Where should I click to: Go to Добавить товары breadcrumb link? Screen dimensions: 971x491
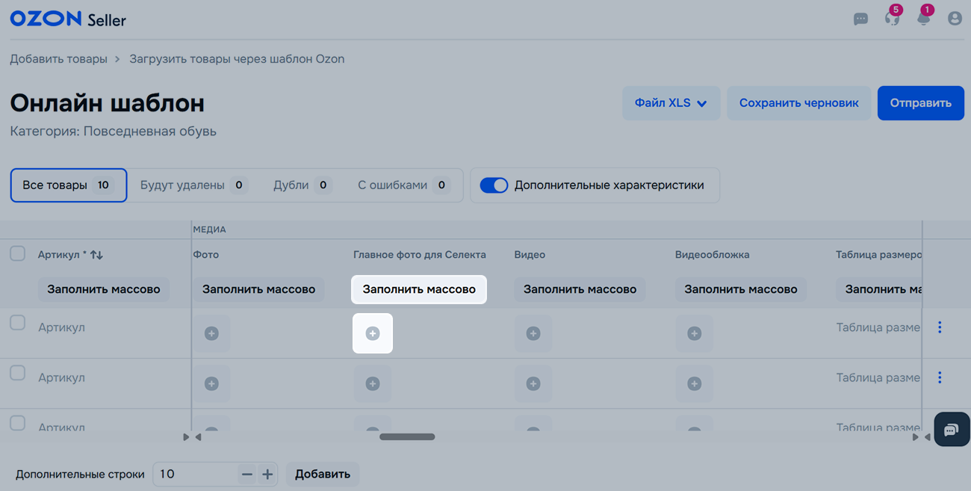58,59
